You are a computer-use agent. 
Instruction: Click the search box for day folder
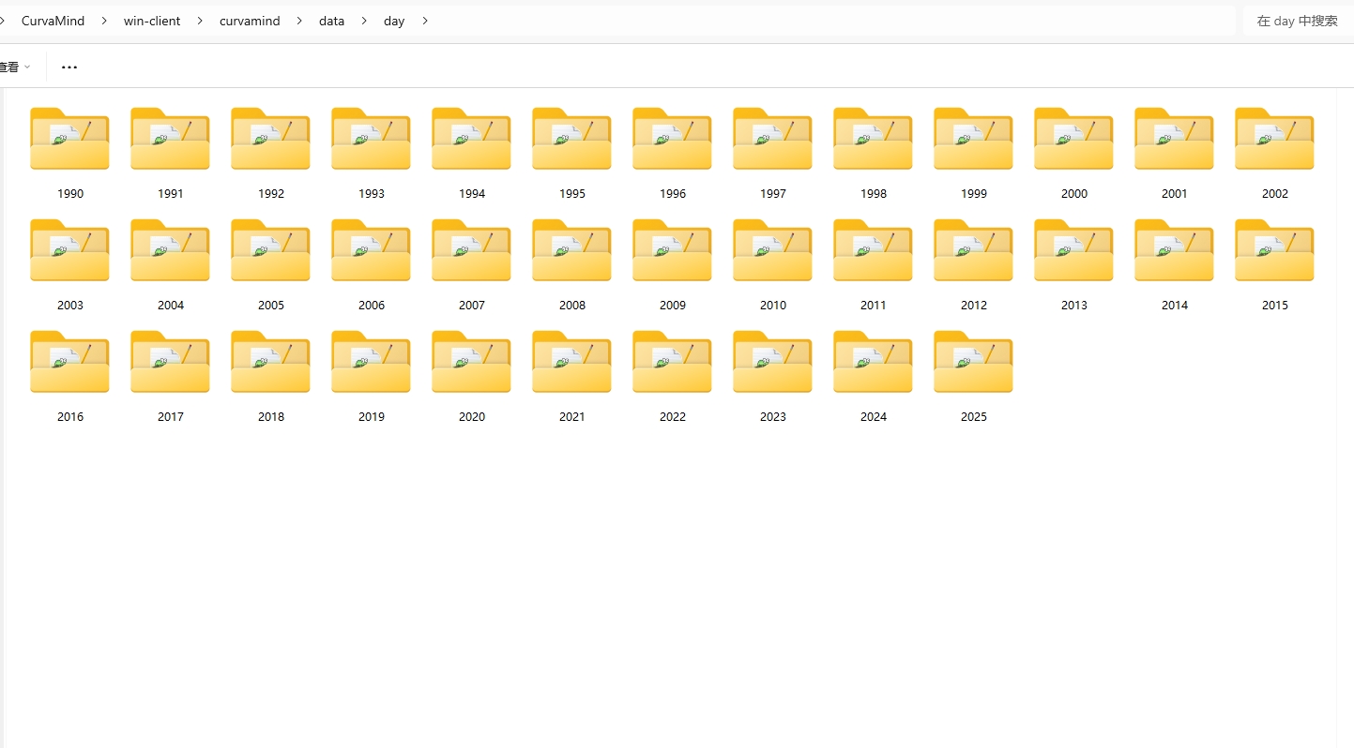point(1297,21)
